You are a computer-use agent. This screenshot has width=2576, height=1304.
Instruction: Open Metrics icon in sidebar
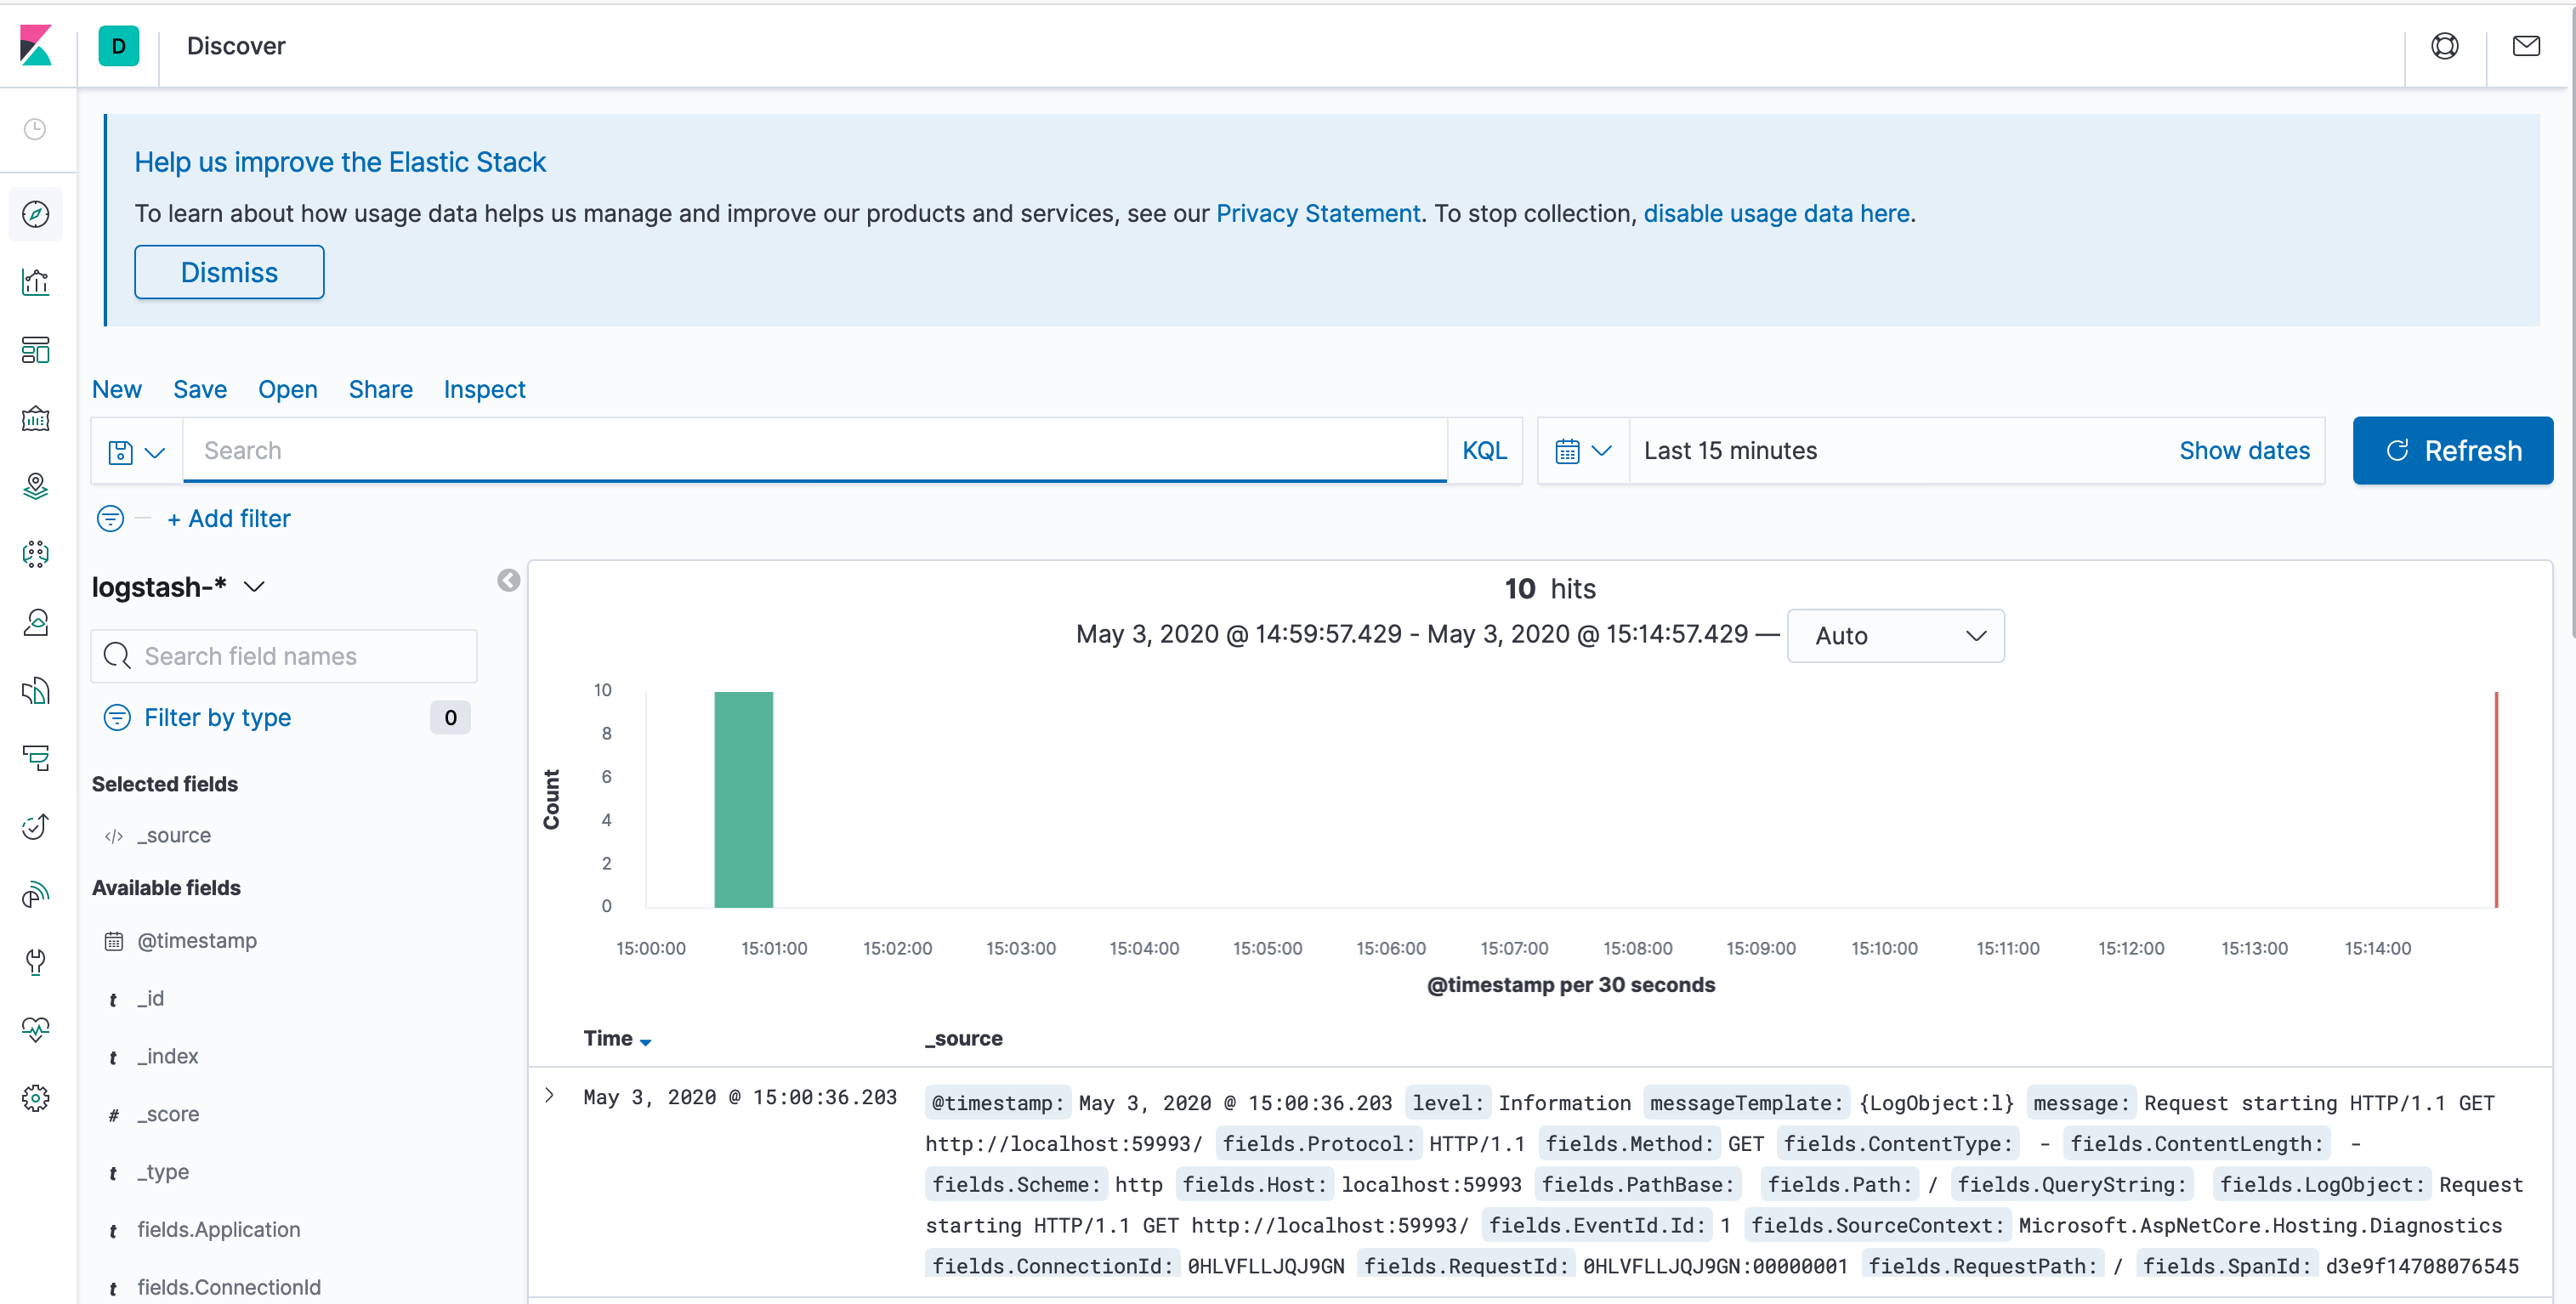click(36, 622)
